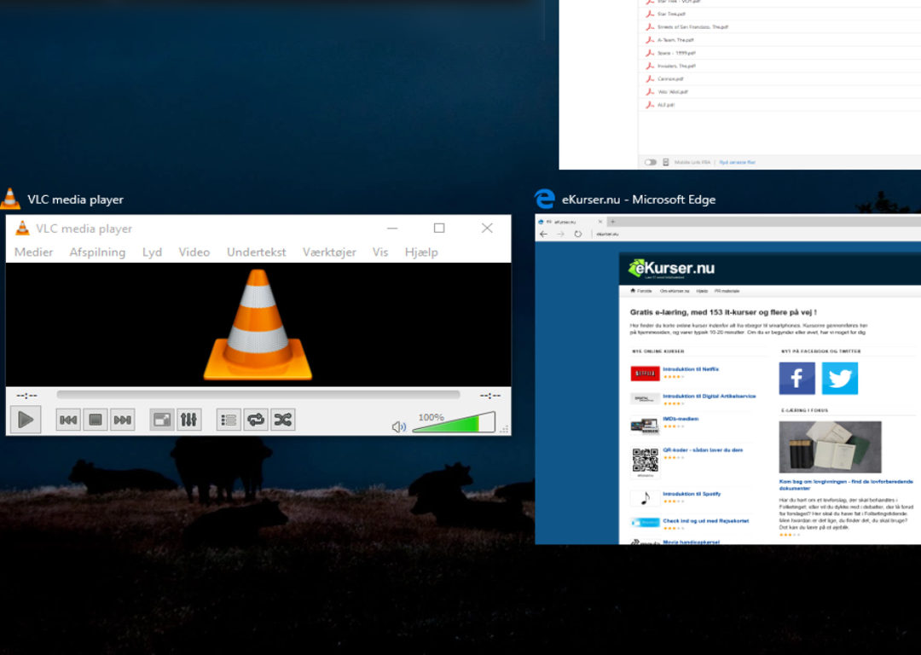Viewport: 921px width, 655px height.
Task: Open the QR-koder course link
Action: 703,450
